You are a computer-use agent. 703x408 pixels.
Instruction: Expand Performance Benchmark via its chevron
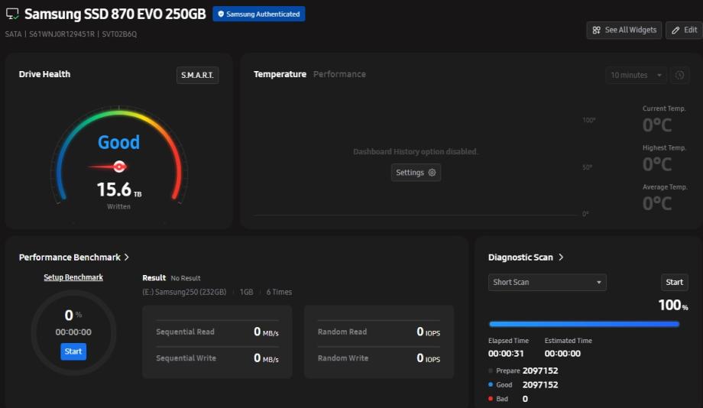click(x=126, y=257)
